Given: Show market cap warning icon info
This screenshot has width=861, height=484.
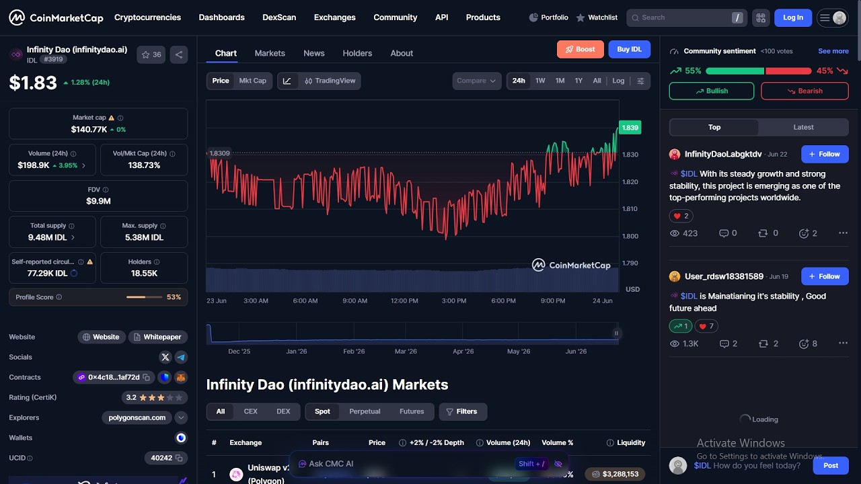Looking at the screenshot, I should click(x=112, y=118).
